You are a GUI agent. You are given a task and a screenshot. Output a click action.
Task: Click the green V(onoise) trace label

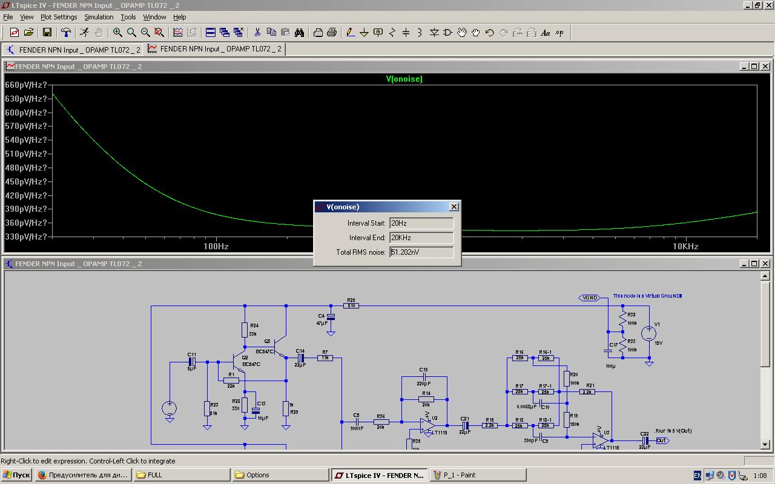[x=404, y=79]
